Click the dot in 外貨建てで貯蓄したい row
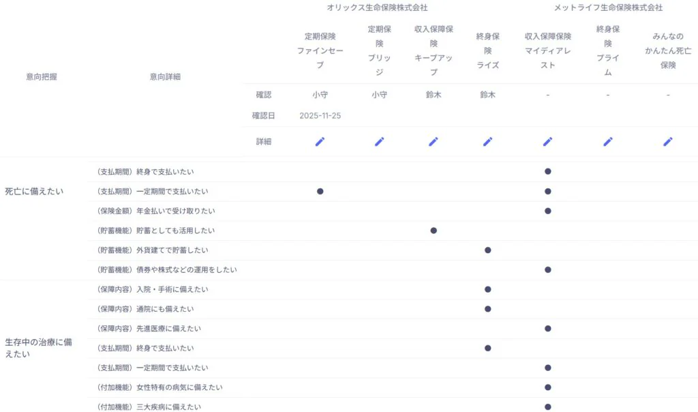 click(x=488, y=250)
